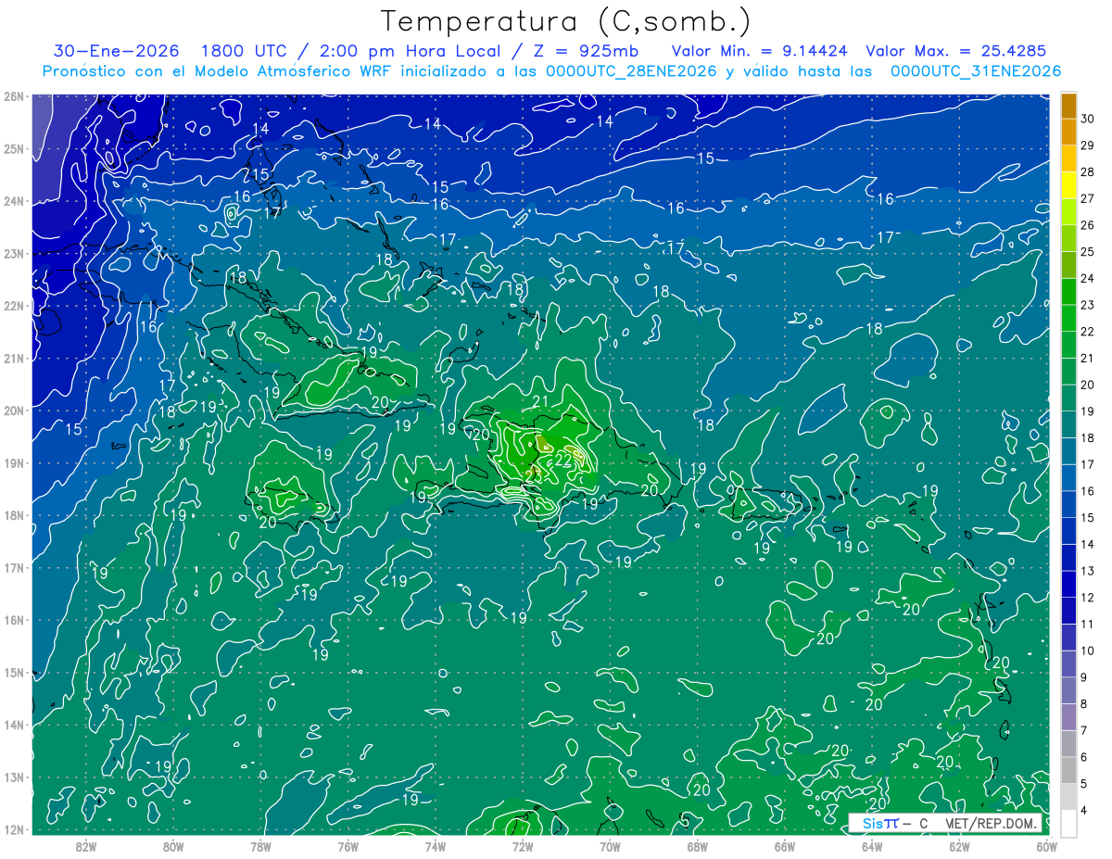The image size is (1112, 859).
Task: Click the dark blue swatch between 12 and 13
Action: [1068, 584]
